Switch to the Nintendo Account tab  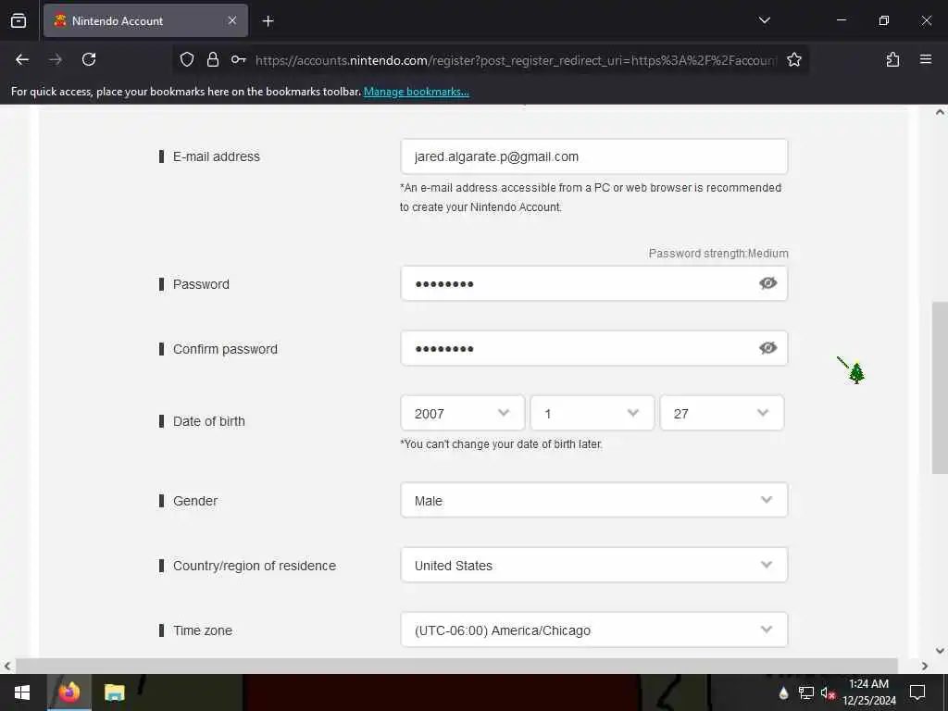(145, 21)
